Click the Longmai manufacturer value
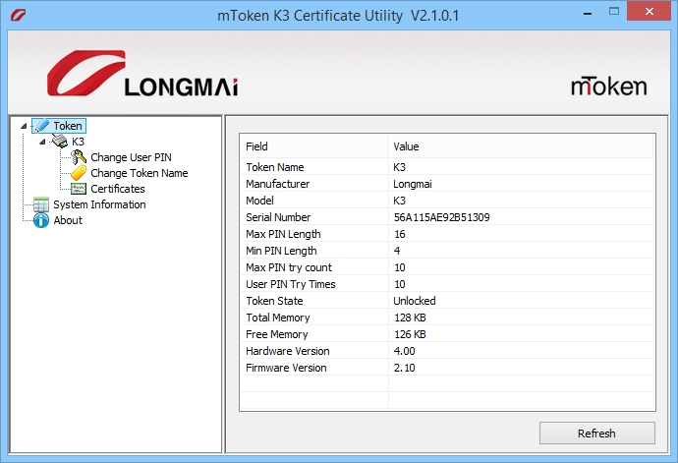Viewport: 678px width, 463px height. coord(413,184)
